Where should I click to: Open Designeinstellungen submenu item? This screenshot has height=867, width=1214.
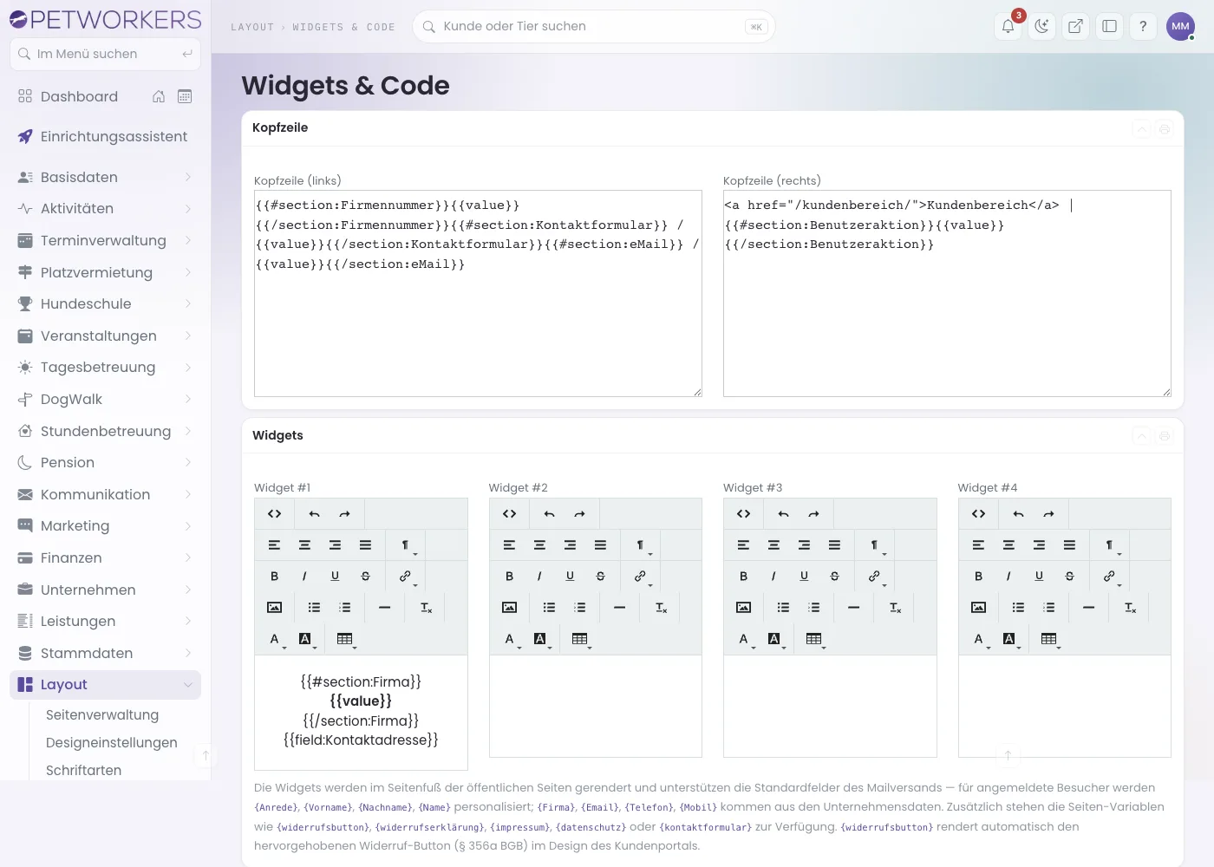[112, 742]
